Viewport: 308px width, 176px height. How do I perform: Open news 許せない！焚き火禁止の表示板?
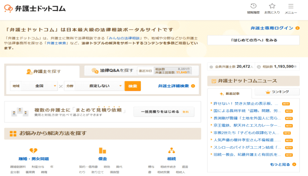pyautogui.click(x=246, y=103)
